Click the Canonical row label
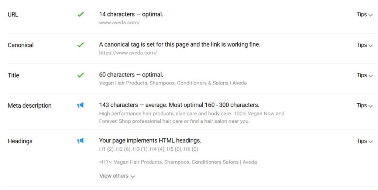Screen dimensions: 378x190 [x=21, y=45]
